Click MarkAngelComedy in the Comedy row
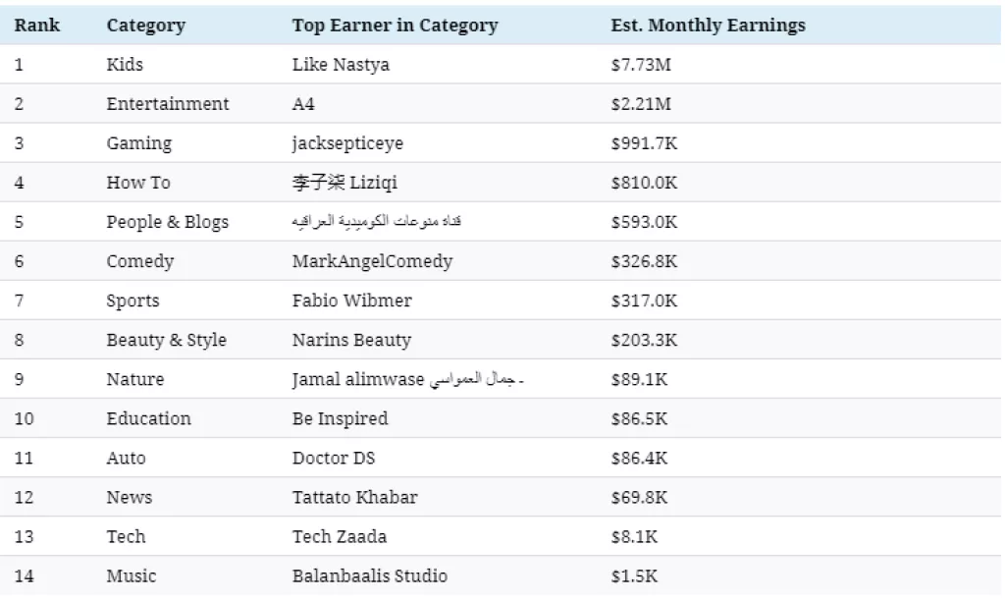The image size is (1005, 601). 372,261
